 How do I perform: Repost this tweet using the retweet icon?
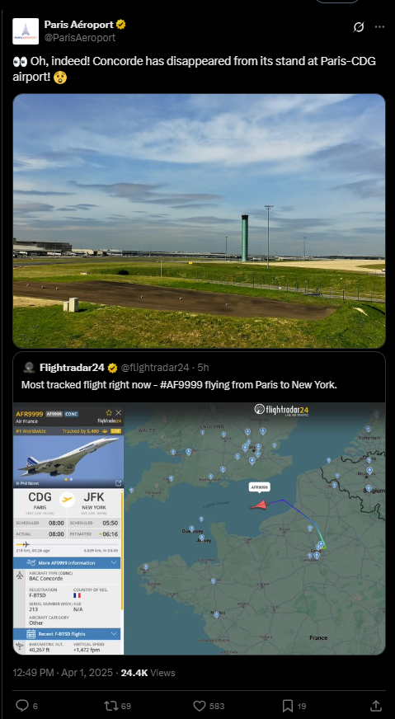pyautogui.click(x=111, y=705)
